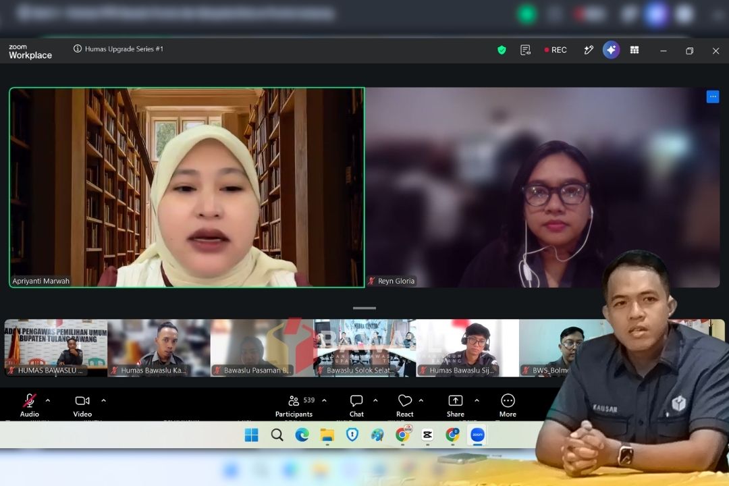The width and height of the screenshot is (729, 486).
Task: Expand the Chat options arrow
Action: (376, 400)
